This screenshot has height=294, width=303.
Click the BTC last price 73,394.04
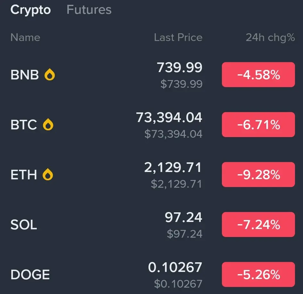[169, 118]
